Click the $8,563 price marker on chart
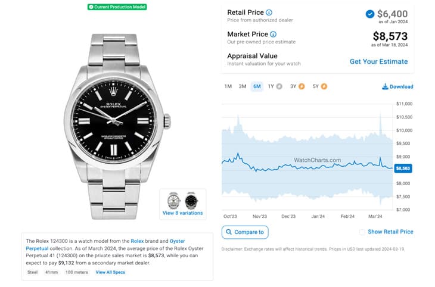This screenshot has height=287, width=435. pyautogui.click(x=403, y=169)
